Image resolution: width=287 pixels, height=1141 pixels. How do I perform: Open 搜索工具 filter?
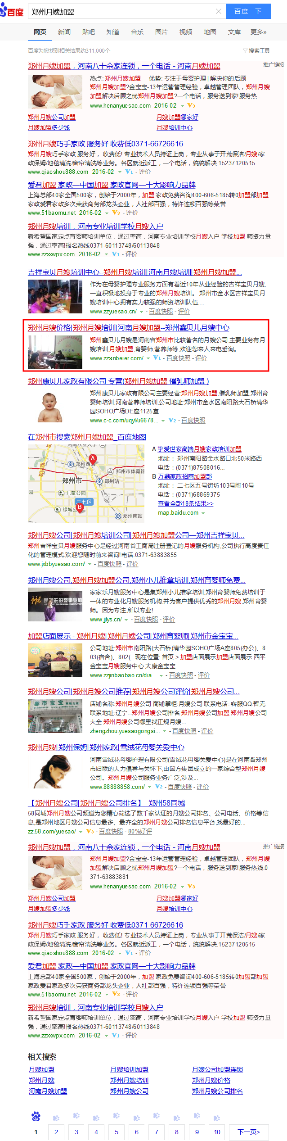256,51
